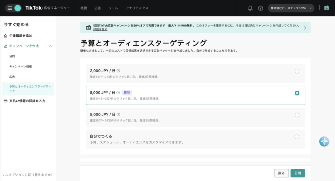This screenshot has width=335, height=181.
Task: Click the 推奨 badge
Action: (x=127, y=93)
